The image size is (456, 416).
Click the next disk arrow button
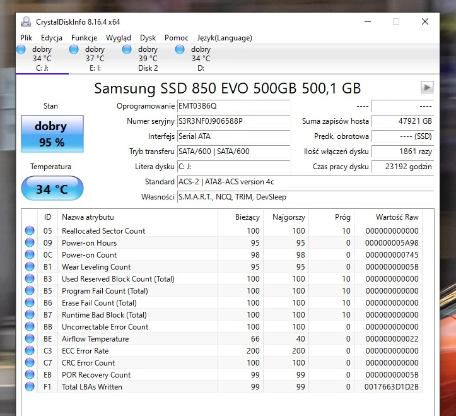point(427,88)
